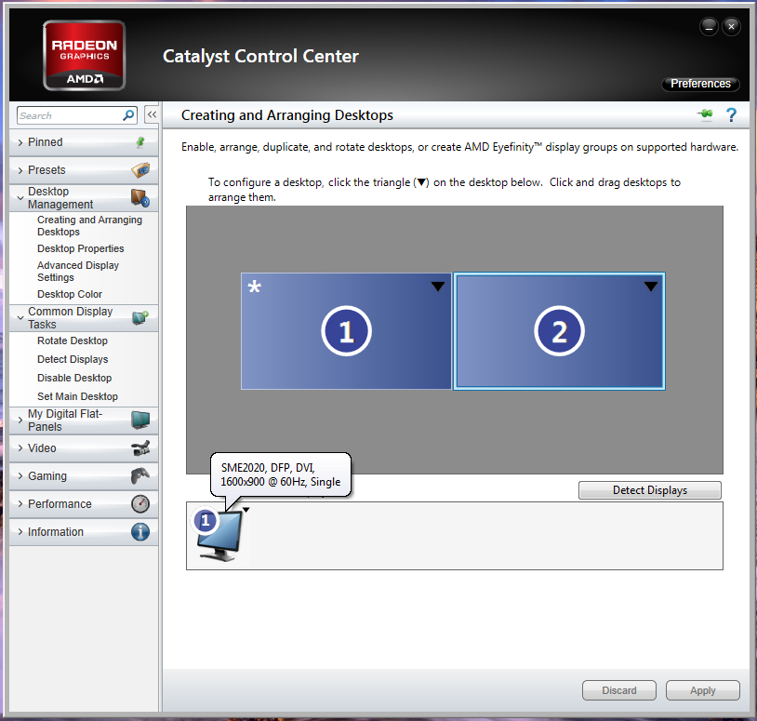Expand the Presets section chevron
This screenshot has width=757, height=721.
click(20, 170)
